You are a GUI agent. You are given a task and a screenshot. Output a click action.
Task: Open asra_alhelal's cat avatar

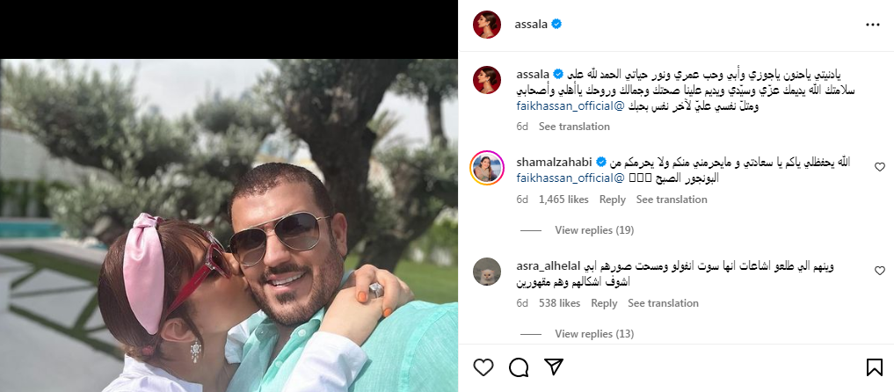[x=487, y=272]
